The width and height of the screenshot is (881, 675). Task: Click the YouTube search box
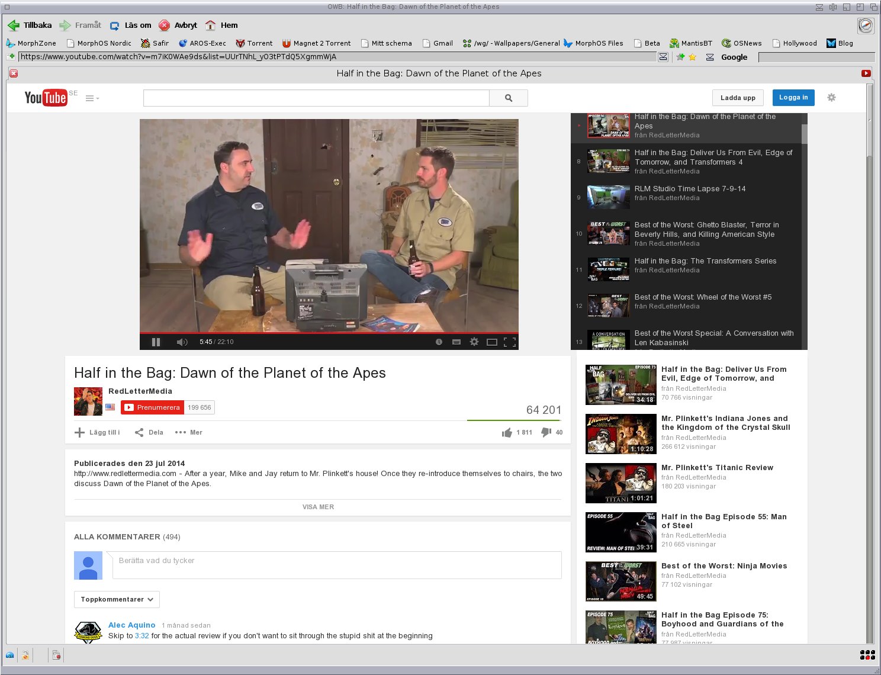[316, 98]
